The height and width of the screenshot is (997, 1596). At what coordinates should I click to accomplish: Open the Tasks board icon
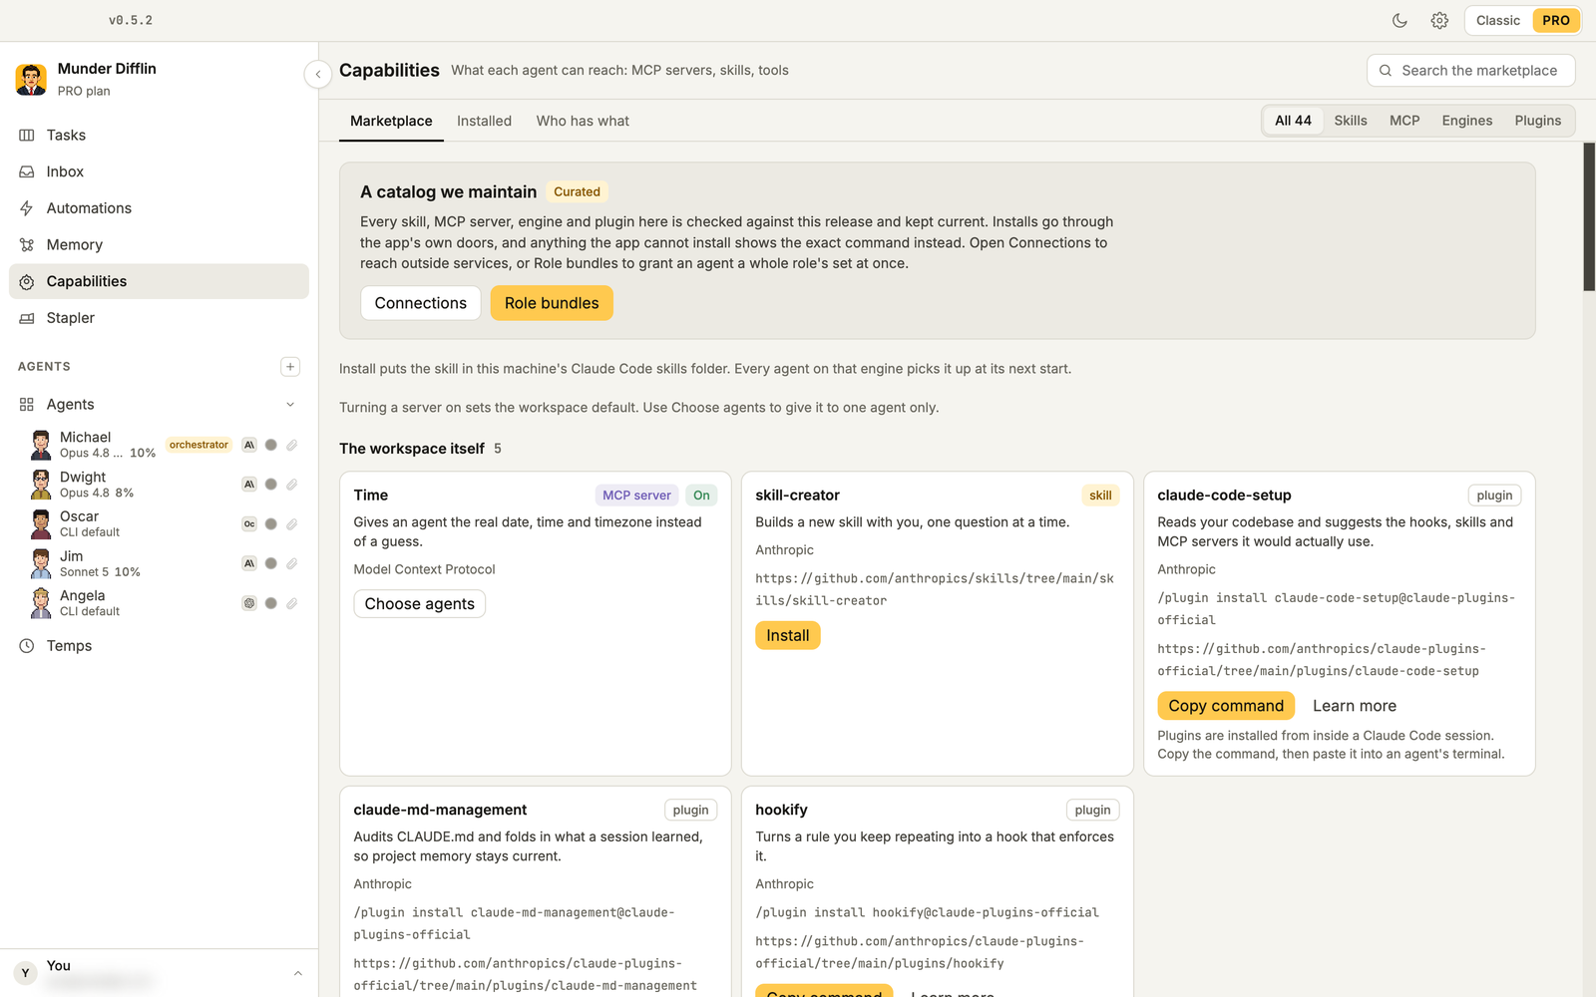[27, 136]
